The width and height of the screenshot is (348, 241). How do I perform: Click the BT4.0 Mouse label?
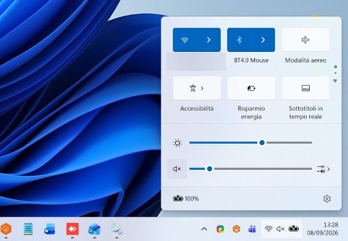[251, 60]
